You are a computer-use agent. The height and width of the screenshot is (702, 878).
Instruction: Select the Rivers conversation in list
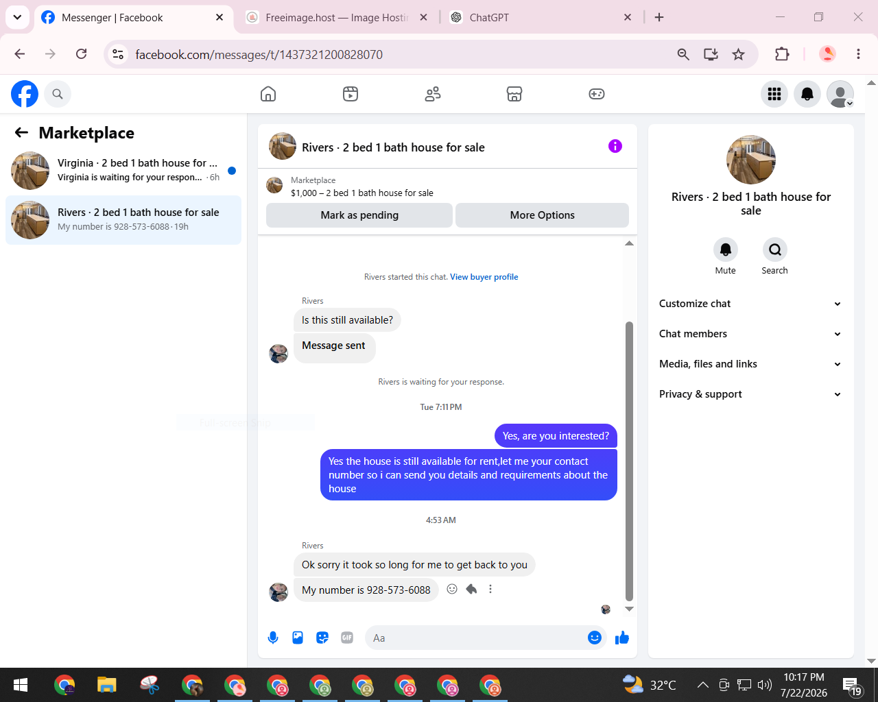(x=123, y=220)
